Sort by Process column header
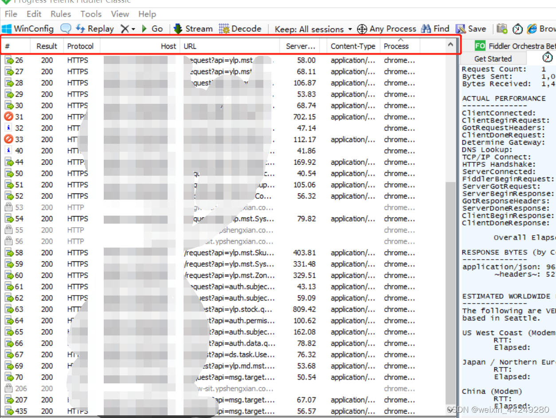This screenshot has height=418, width=556. click(x=400, y=46)
